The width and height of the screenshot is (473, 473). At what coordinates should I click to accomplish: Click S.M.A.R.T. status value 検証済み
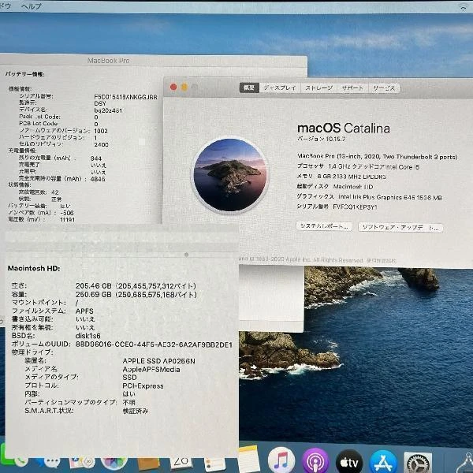(x=136, y=411)
